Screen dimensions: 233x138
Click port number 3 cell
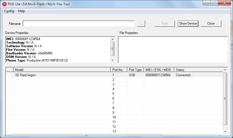pyautogui.click(x=119, y=84)
